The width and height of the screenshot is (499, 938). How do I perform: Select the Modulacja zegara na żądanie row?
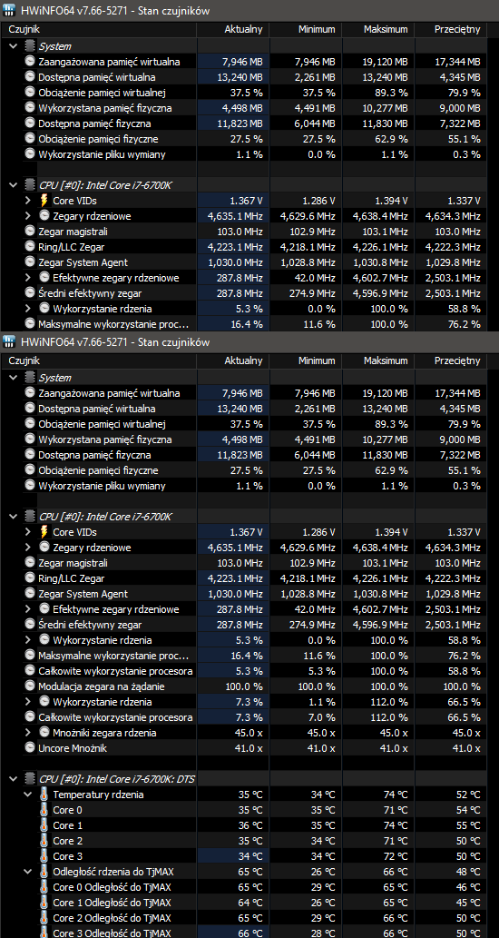(x=249, y=686)
